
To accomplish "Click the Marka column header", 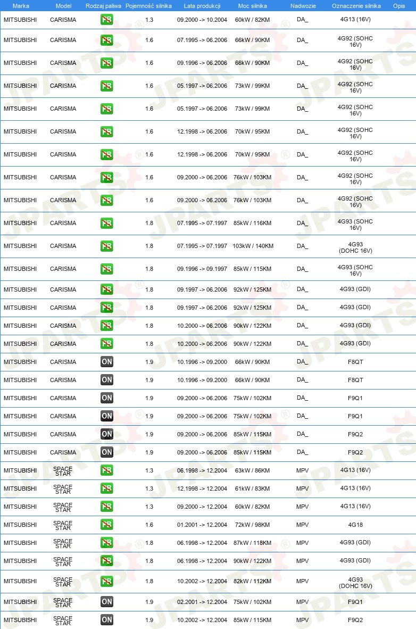I will (21, 6).
